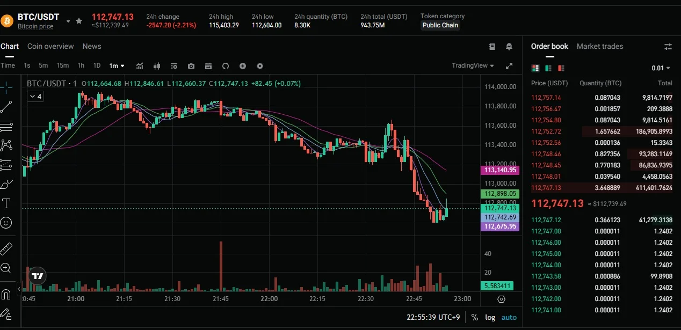
Task: Add BTC/USDT to favorites star
Action: coord(79,21)
